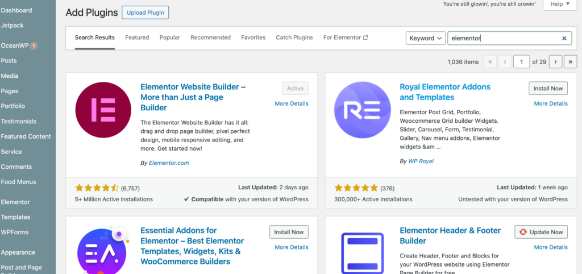The width and height of the screenshot is (582, 274).
Task: Click the WP Royal author link
Action: [421, 161]
